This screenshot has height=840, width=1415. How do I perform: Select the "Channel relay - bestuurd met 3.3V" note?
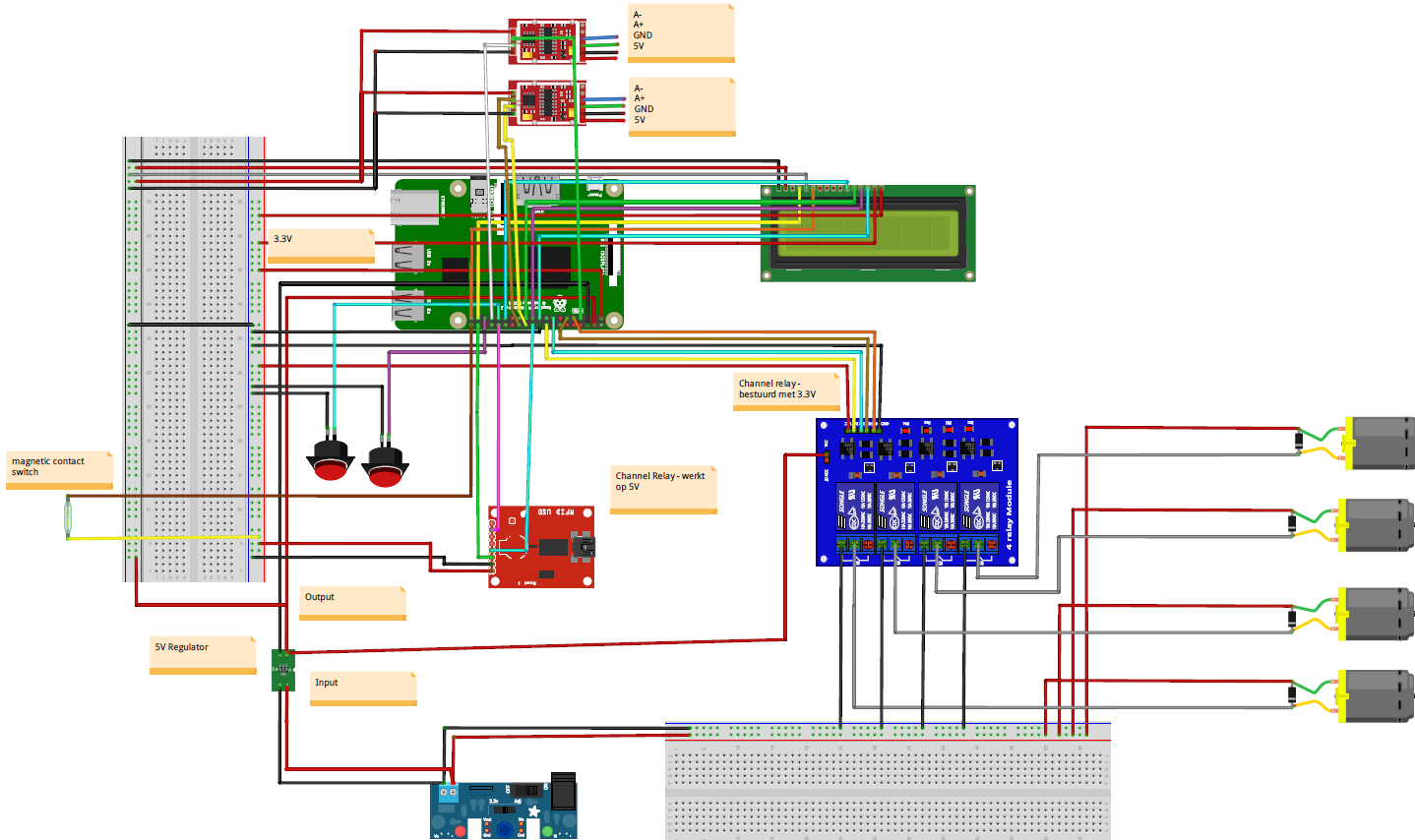click(x=787, y=391)
